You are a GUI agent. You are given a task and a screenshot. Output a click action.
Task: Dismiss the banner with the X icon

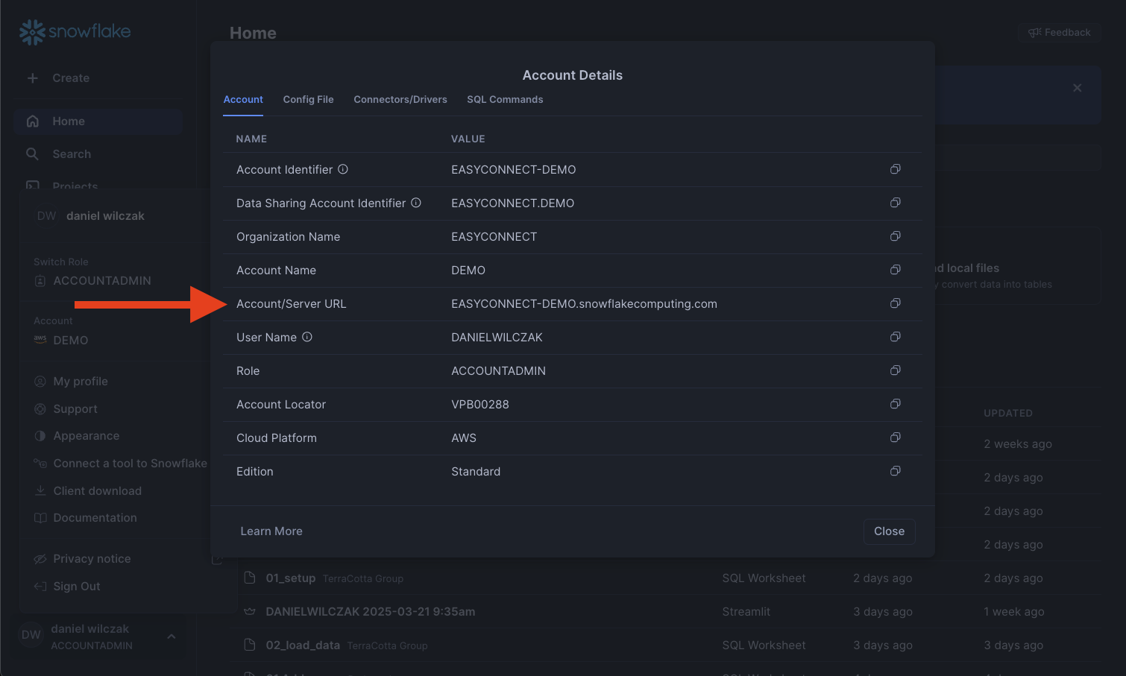coord(1077,88)
